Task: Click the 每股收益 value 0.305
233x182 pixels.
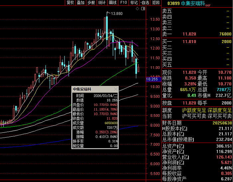Action: pyautogui.click(x=226, y=174)
